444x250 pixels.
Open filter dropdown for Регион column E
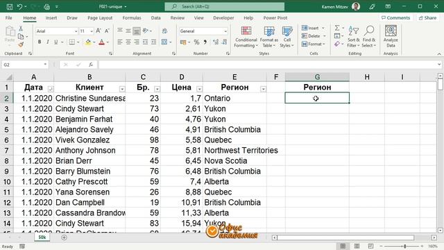pos(263,89)
